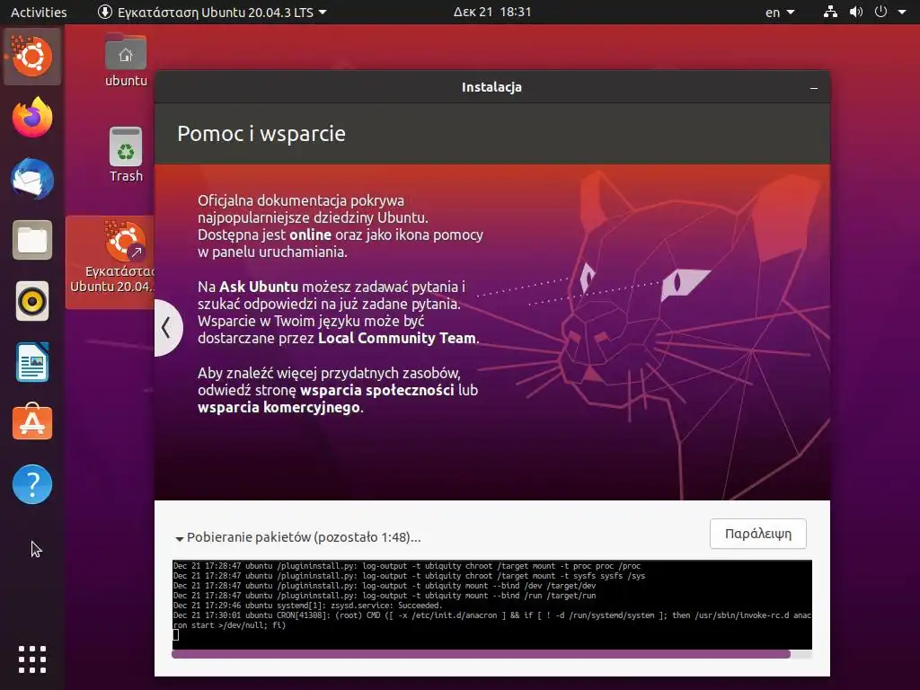Open the ubuntu home folder on desktop

(126, 60)
